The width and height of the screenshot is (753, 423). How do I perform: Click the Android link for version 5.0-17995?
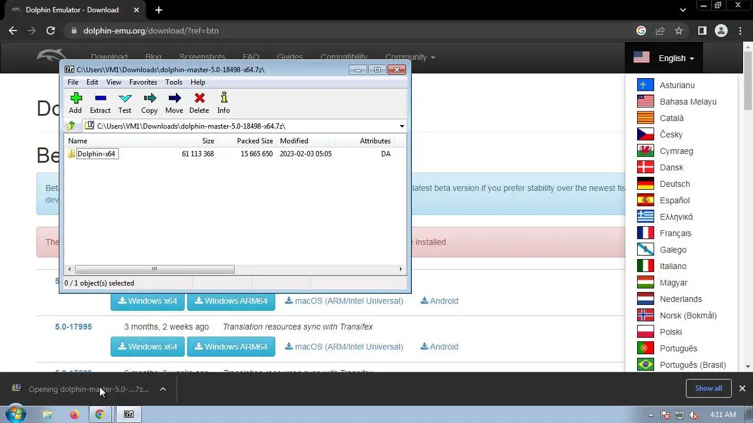439,347
